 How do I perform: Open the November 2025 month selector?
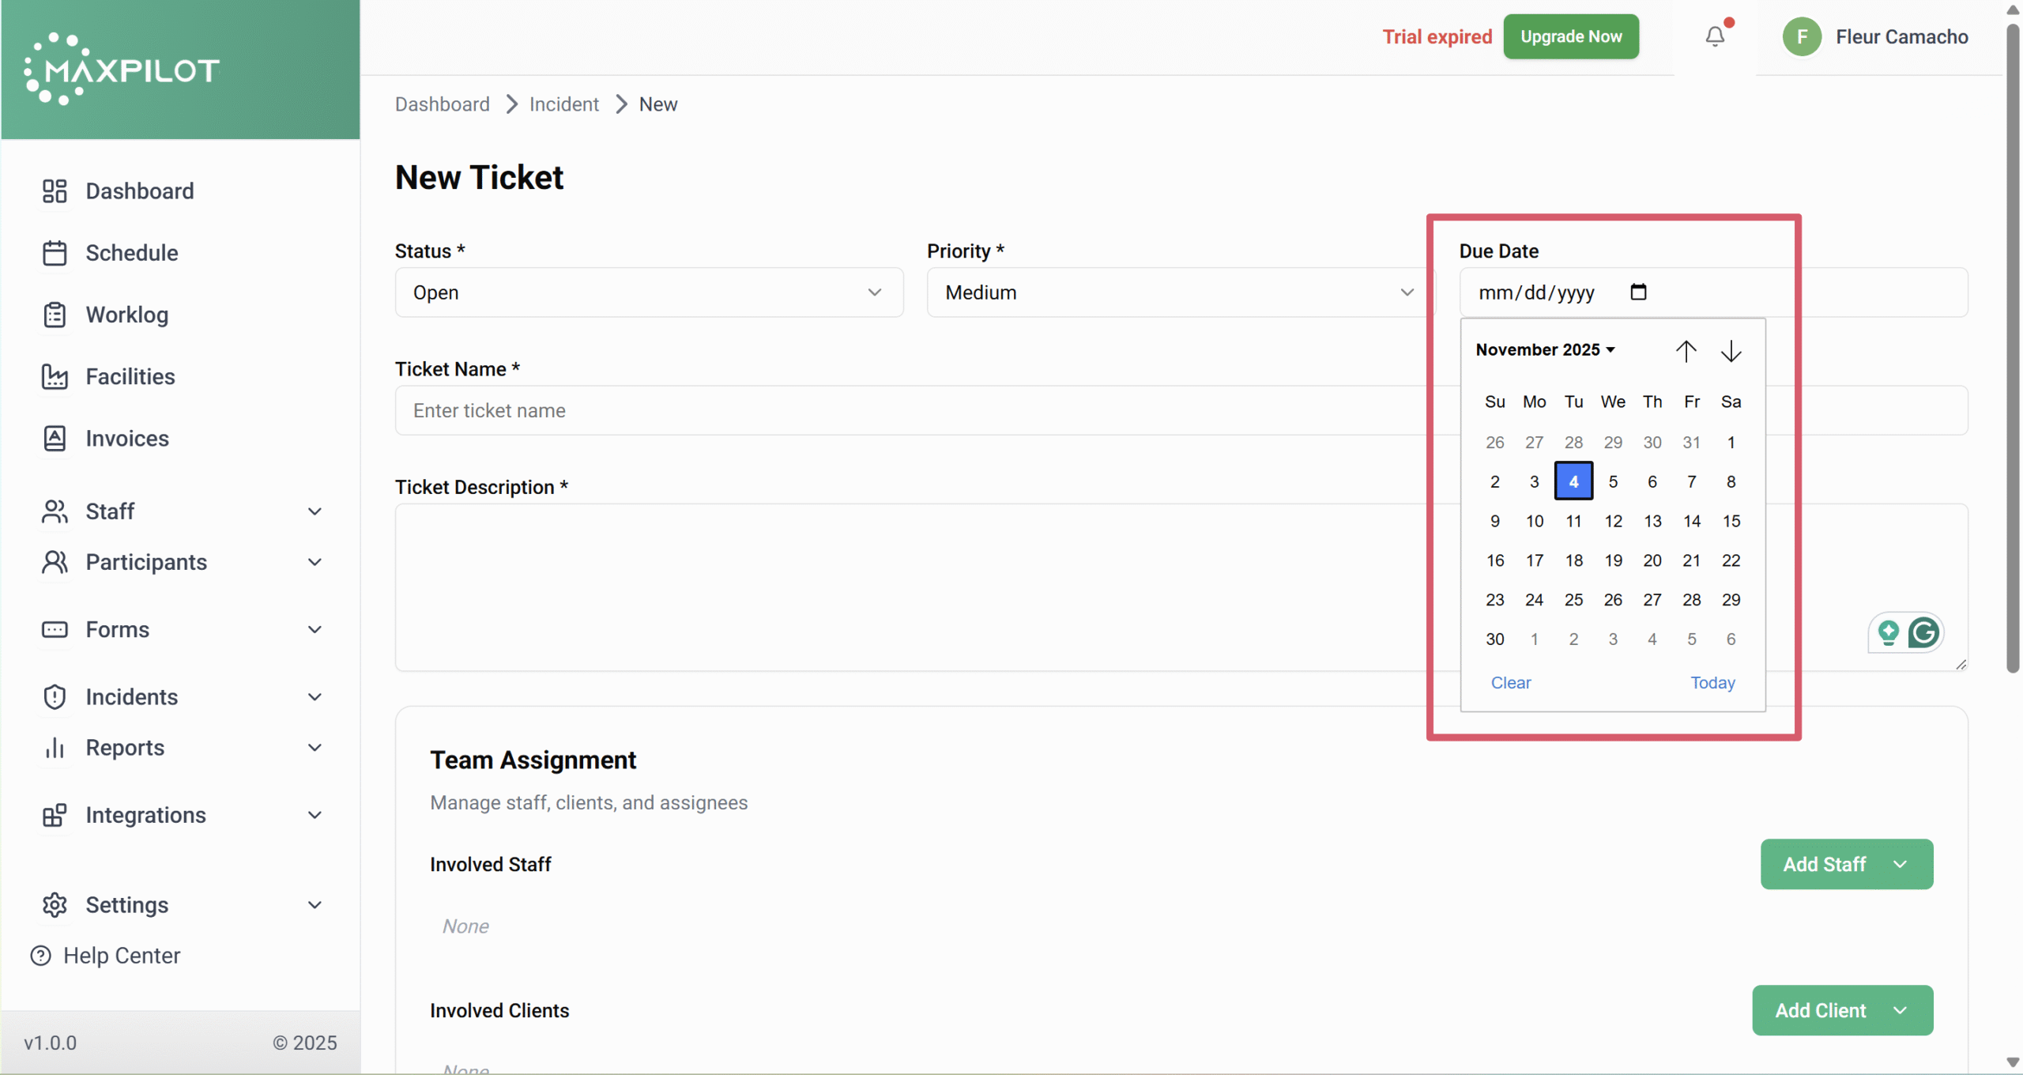(x=1545, y=349)
